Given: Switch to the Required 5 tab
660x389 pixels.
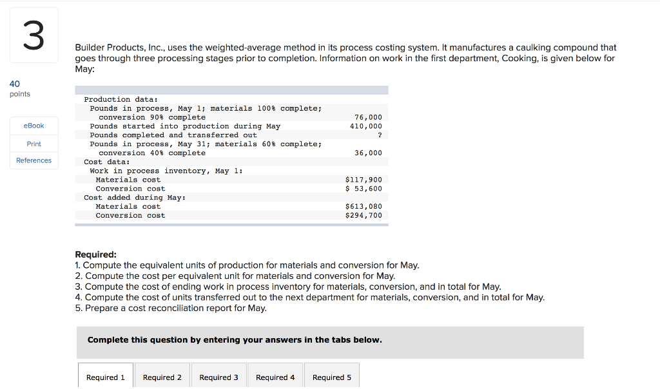Looking at the screenshot, I should point(331,377).
